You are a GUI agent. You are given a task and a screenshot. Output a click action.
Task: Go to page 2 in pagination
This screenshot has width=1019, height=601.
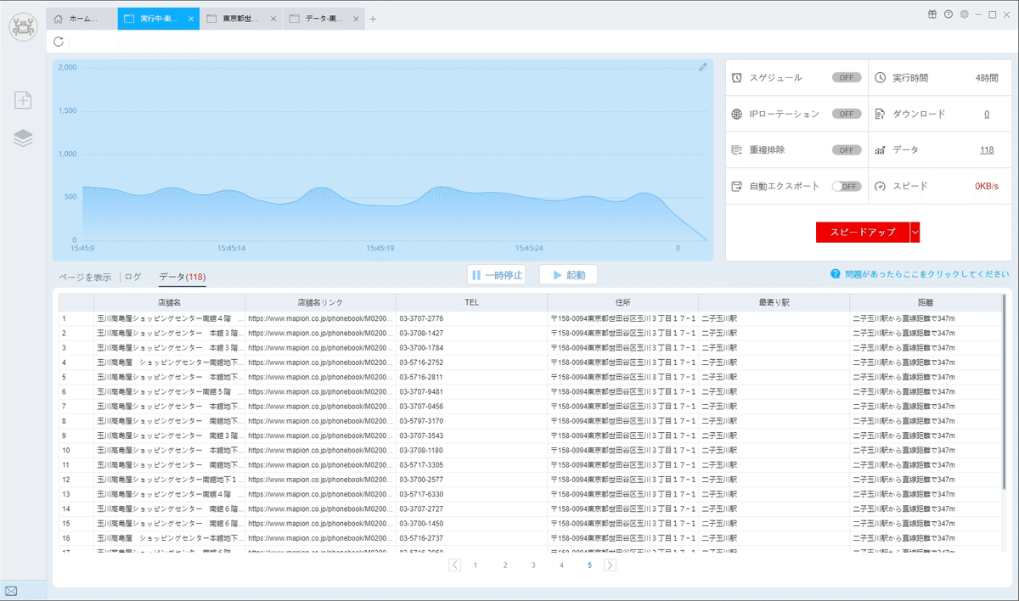pyautogui.click(x=504, y=564)
